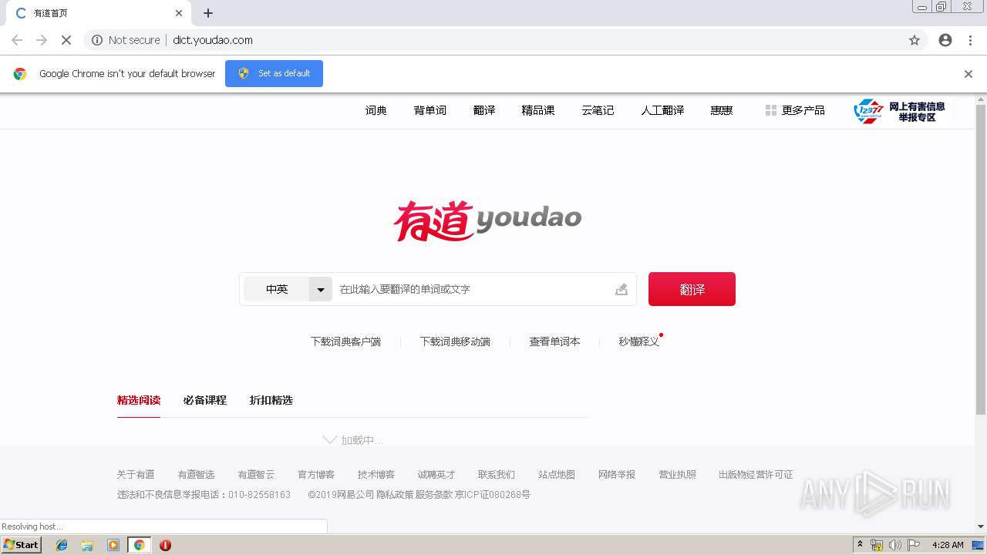
Task: Click the 12377 网上有害信息举报专区 banner
Action: click(900, 111)
